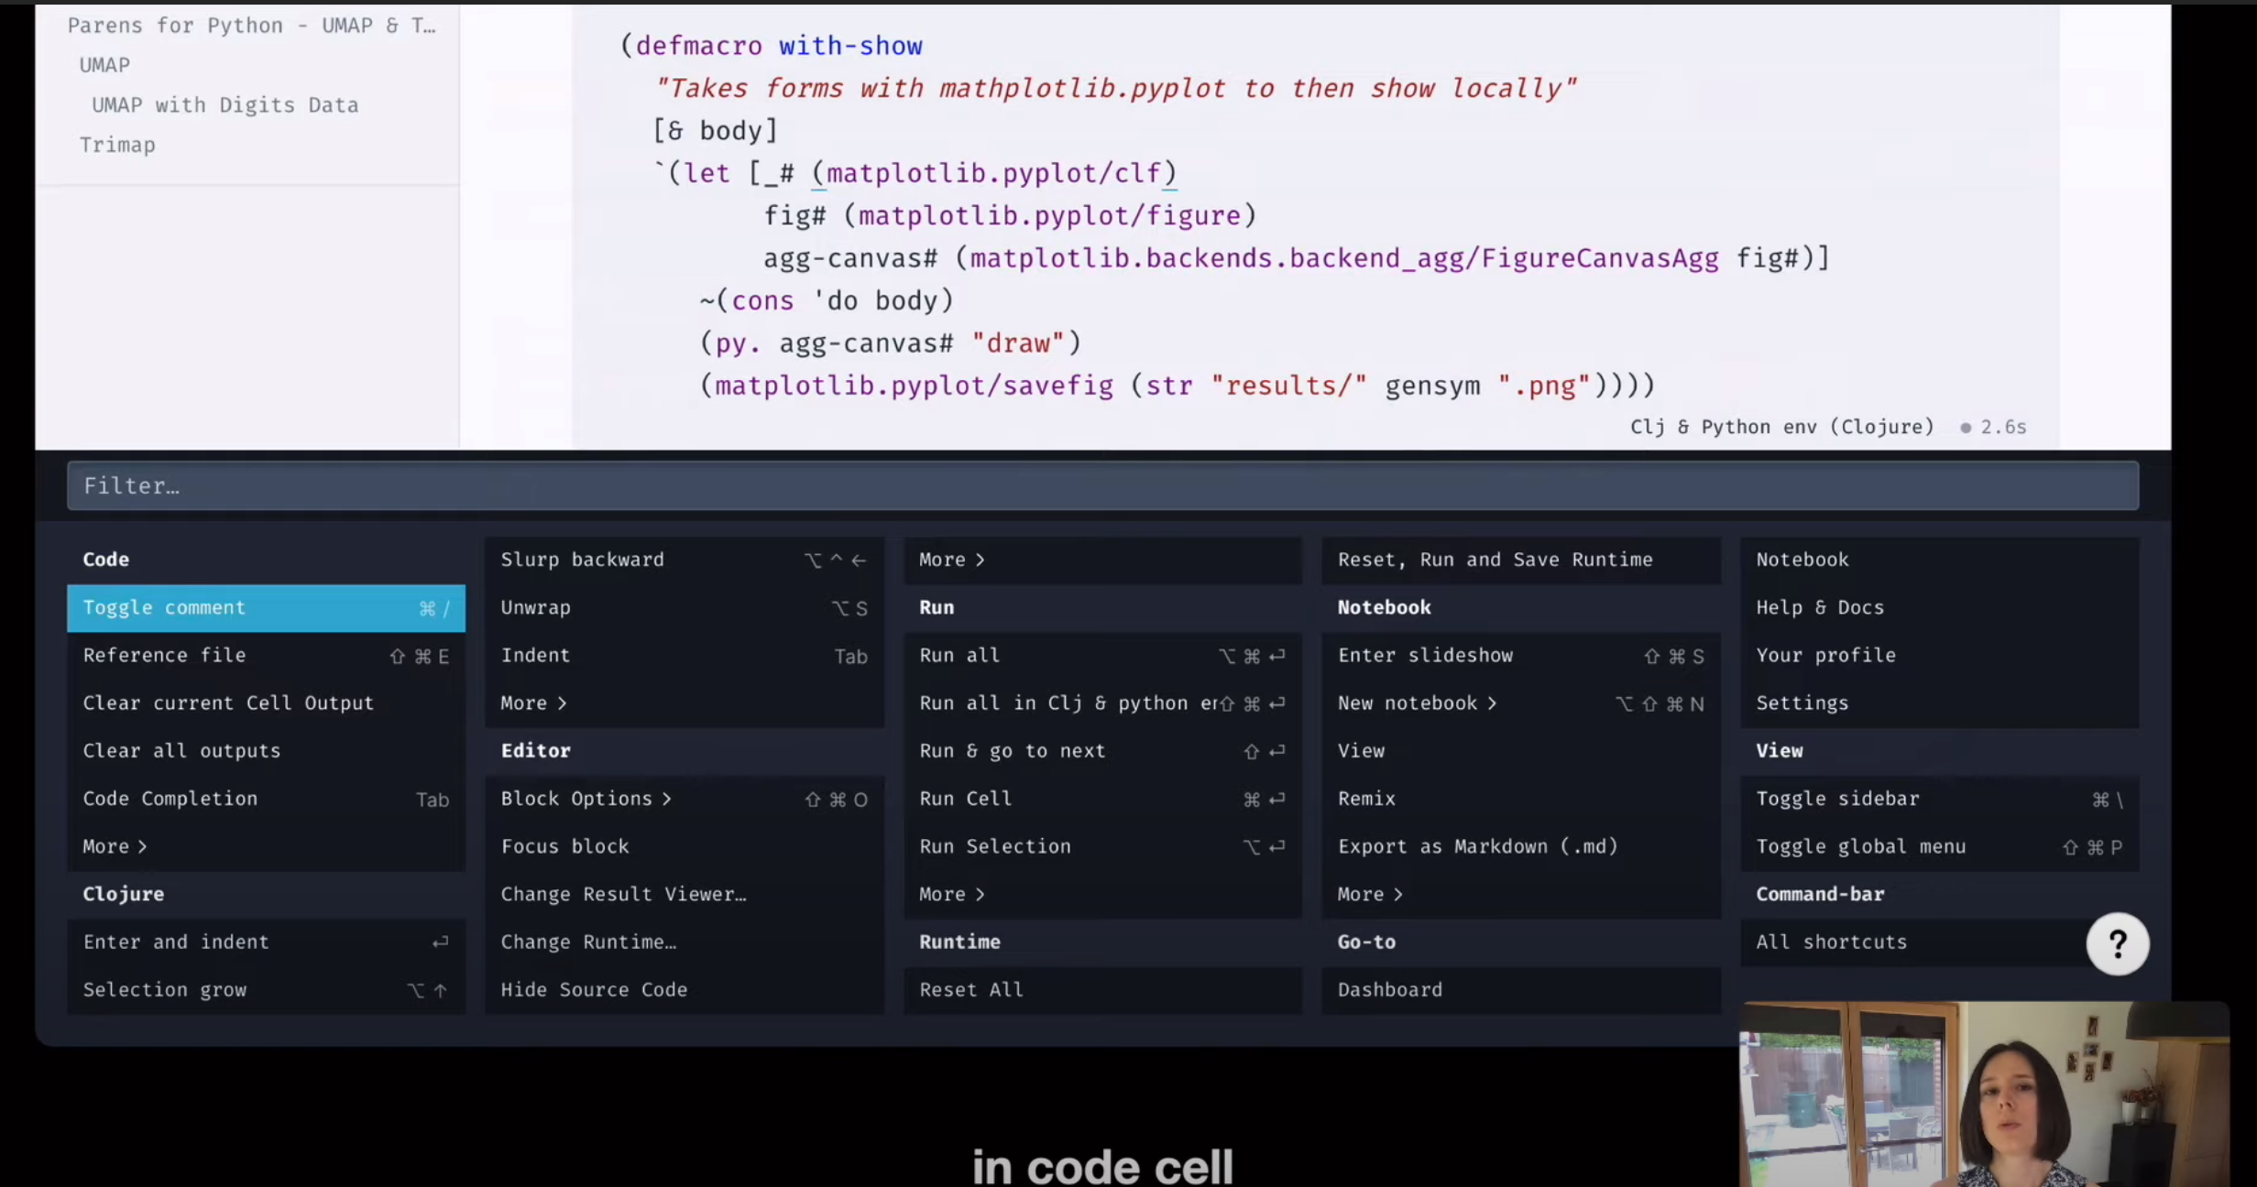Click Export as Markdown (.md)
This screenshot has height=1187, width=2257.
pos(1477,846)
